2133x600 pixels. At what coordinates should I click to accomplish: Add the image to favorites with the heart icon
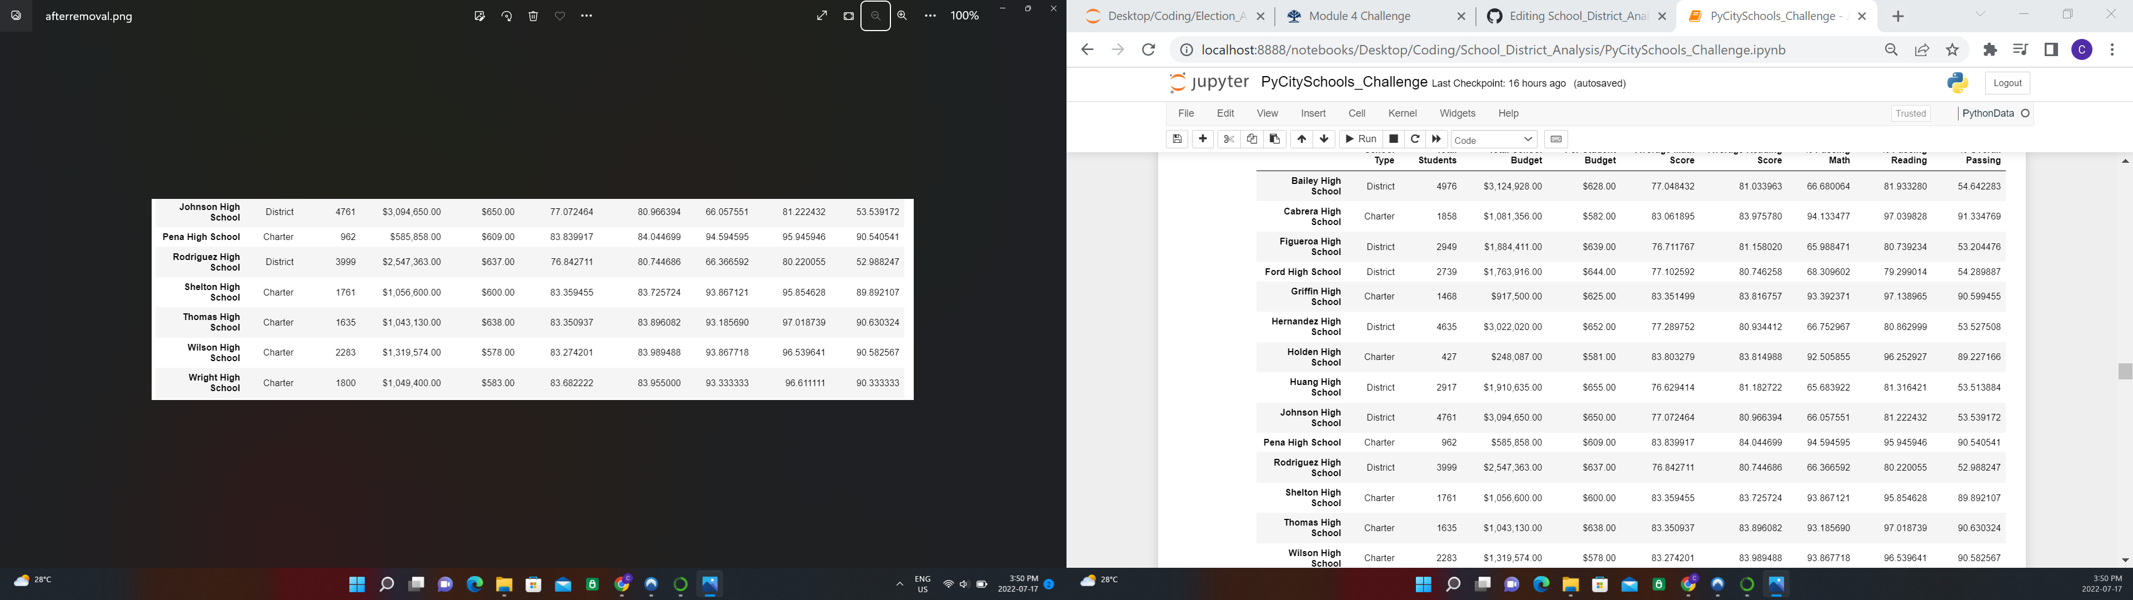click(560, 16)
